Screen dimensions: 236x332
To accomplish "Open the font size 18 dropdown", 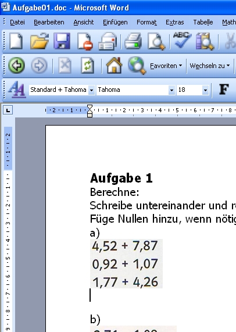I will pyautogui.click(x=205, y=90).
